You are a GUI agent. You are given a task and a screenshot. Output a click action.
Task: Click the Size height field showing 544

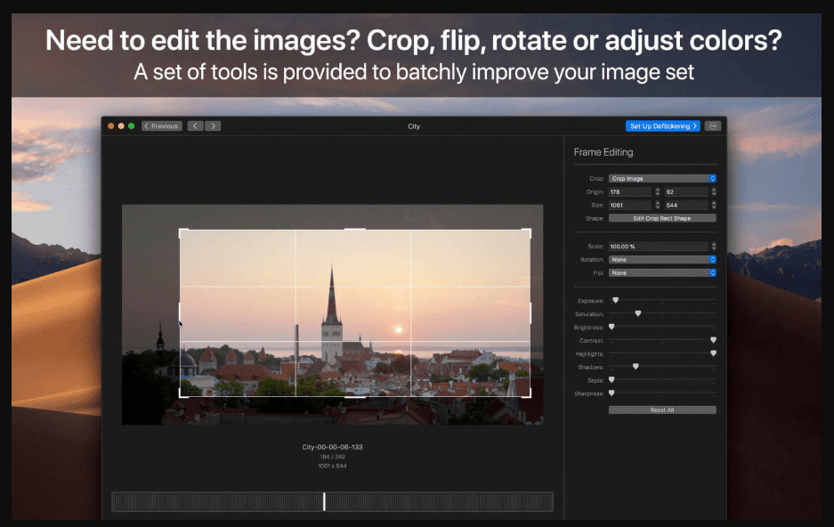[x=686, y=206]
